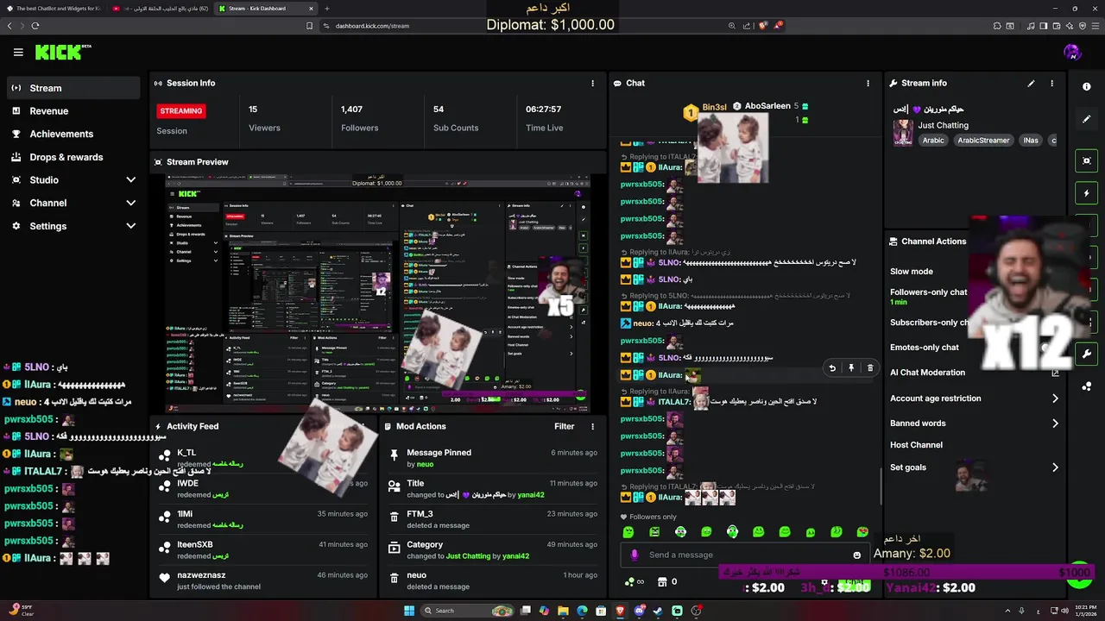This screenshot has width=1105, height=621.
Task: Open the Brave Shields icon
Action: click(763, 26)
